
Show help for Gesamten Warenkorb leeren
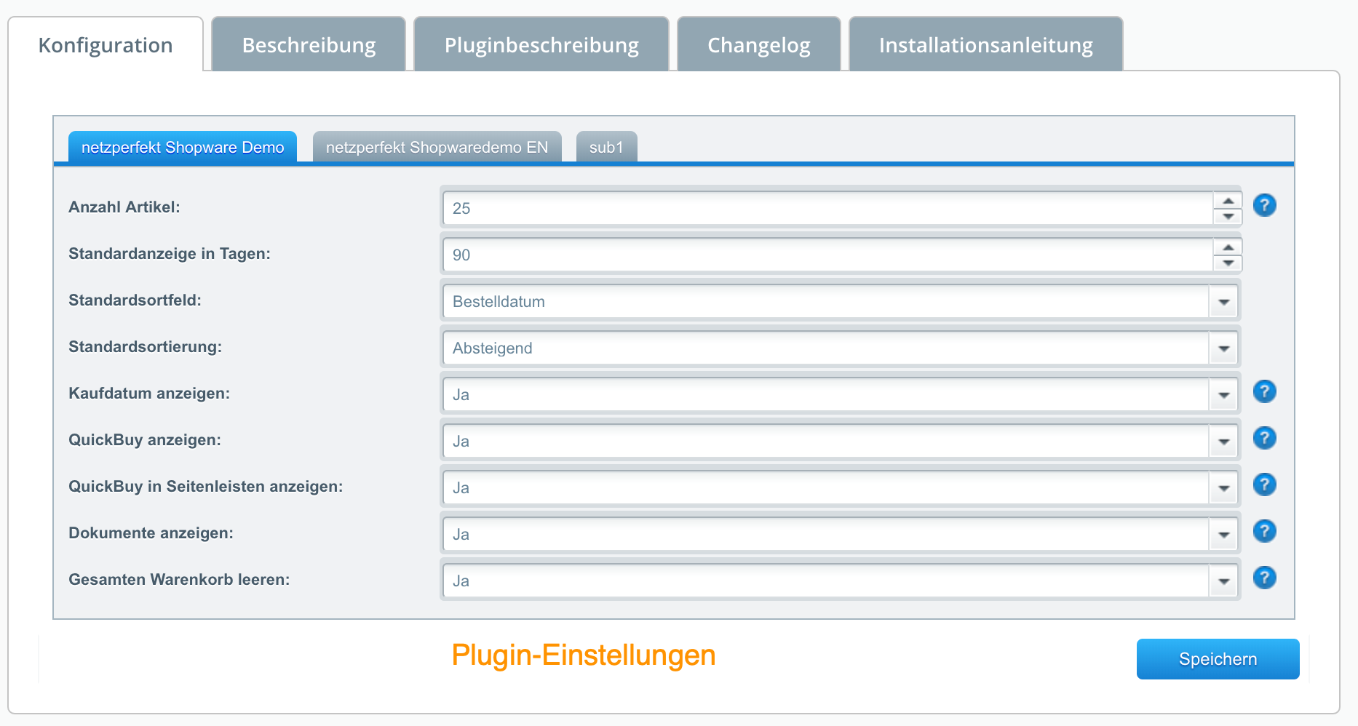[1264, 578]
